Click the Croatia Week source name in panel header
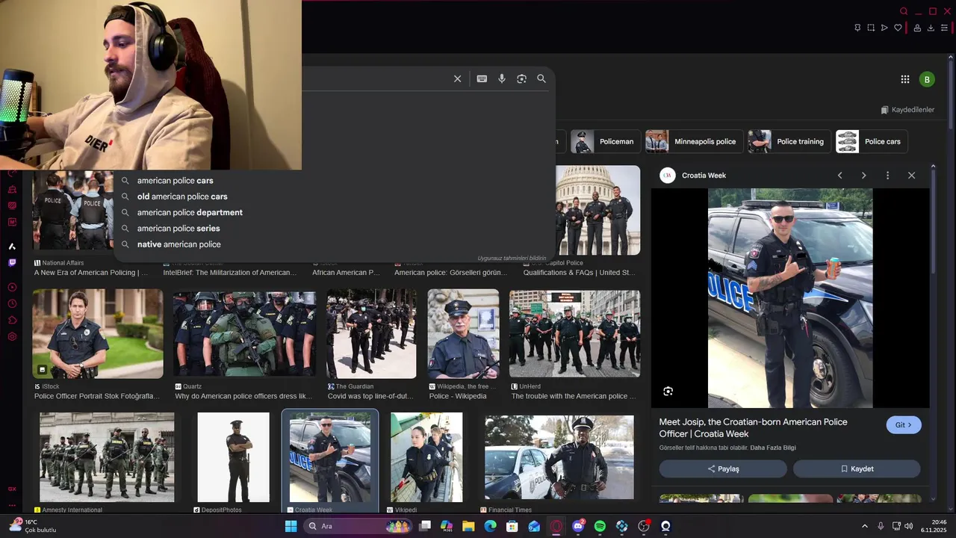This screenshot has height=538, width=956. [x=704, y=176]
